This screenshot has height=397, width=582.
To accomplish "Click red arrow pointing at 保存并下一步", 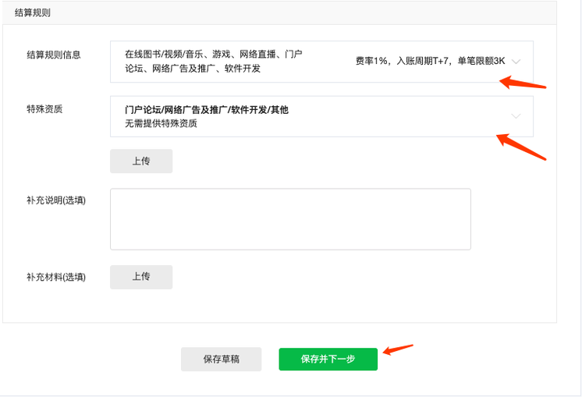I will click(398, 349).
